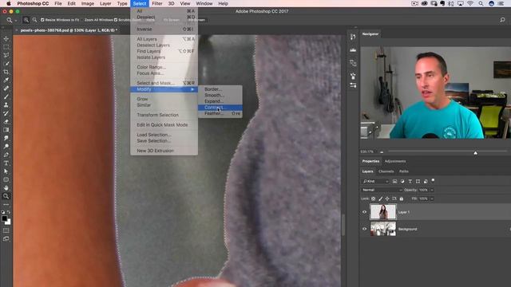
Task: Select the Pen tool
Action: 6,155
